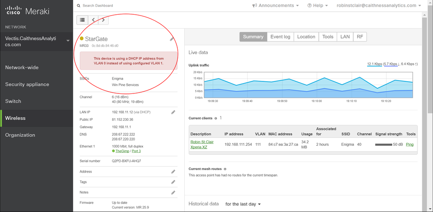Open TheGimp switch link
The image size is (433, 212).
pyautogui.click(x=123, y=151)
